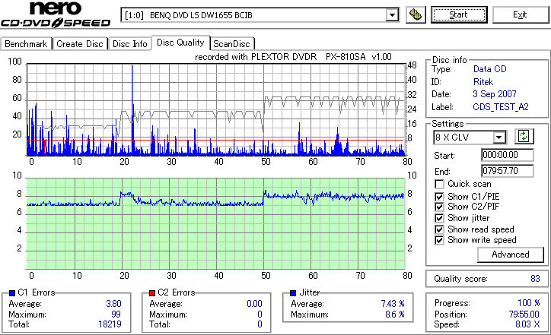Viewport: 551px width, 335px height.
Task: Click the blue C1 Errors legend square
Action: 12,293
